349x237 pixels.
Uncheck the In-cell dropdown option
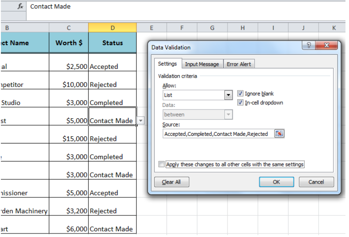click(240, 102)
